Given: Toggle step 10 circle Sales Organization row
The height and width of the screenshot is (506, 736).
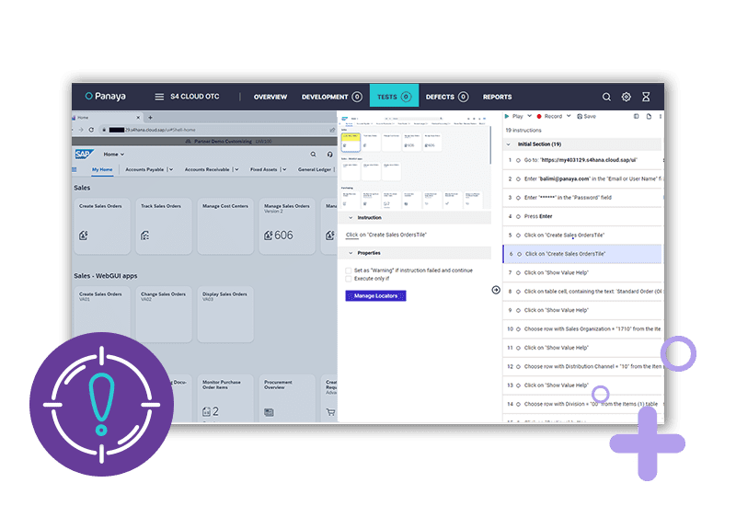Looking at the screenshot, I should pos(519,329).
